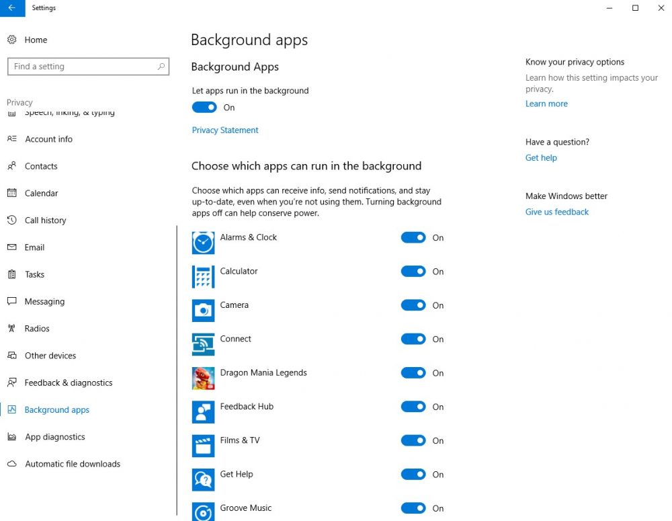Click the Find a setting search box

88,67
